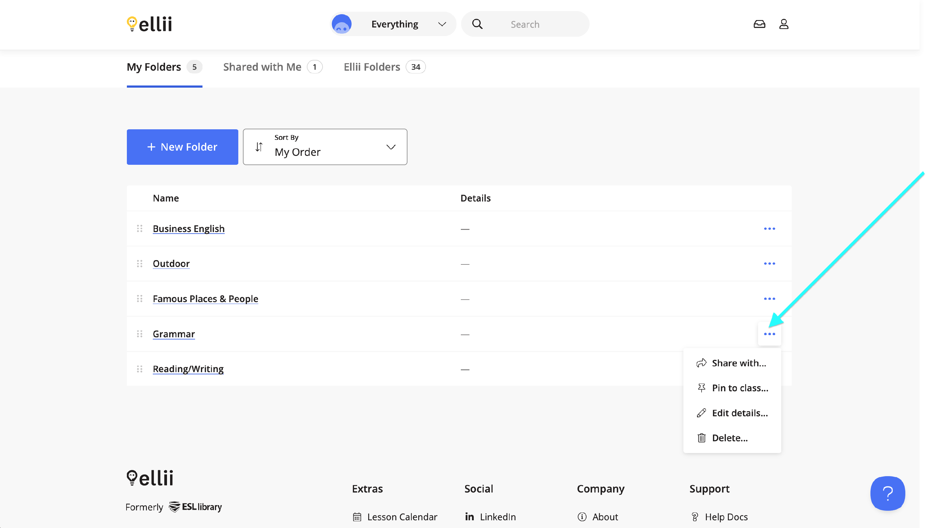Viewport: 926px width, 528px height.
Task: Click the search magnifier icon
Action: click(477, 24)
